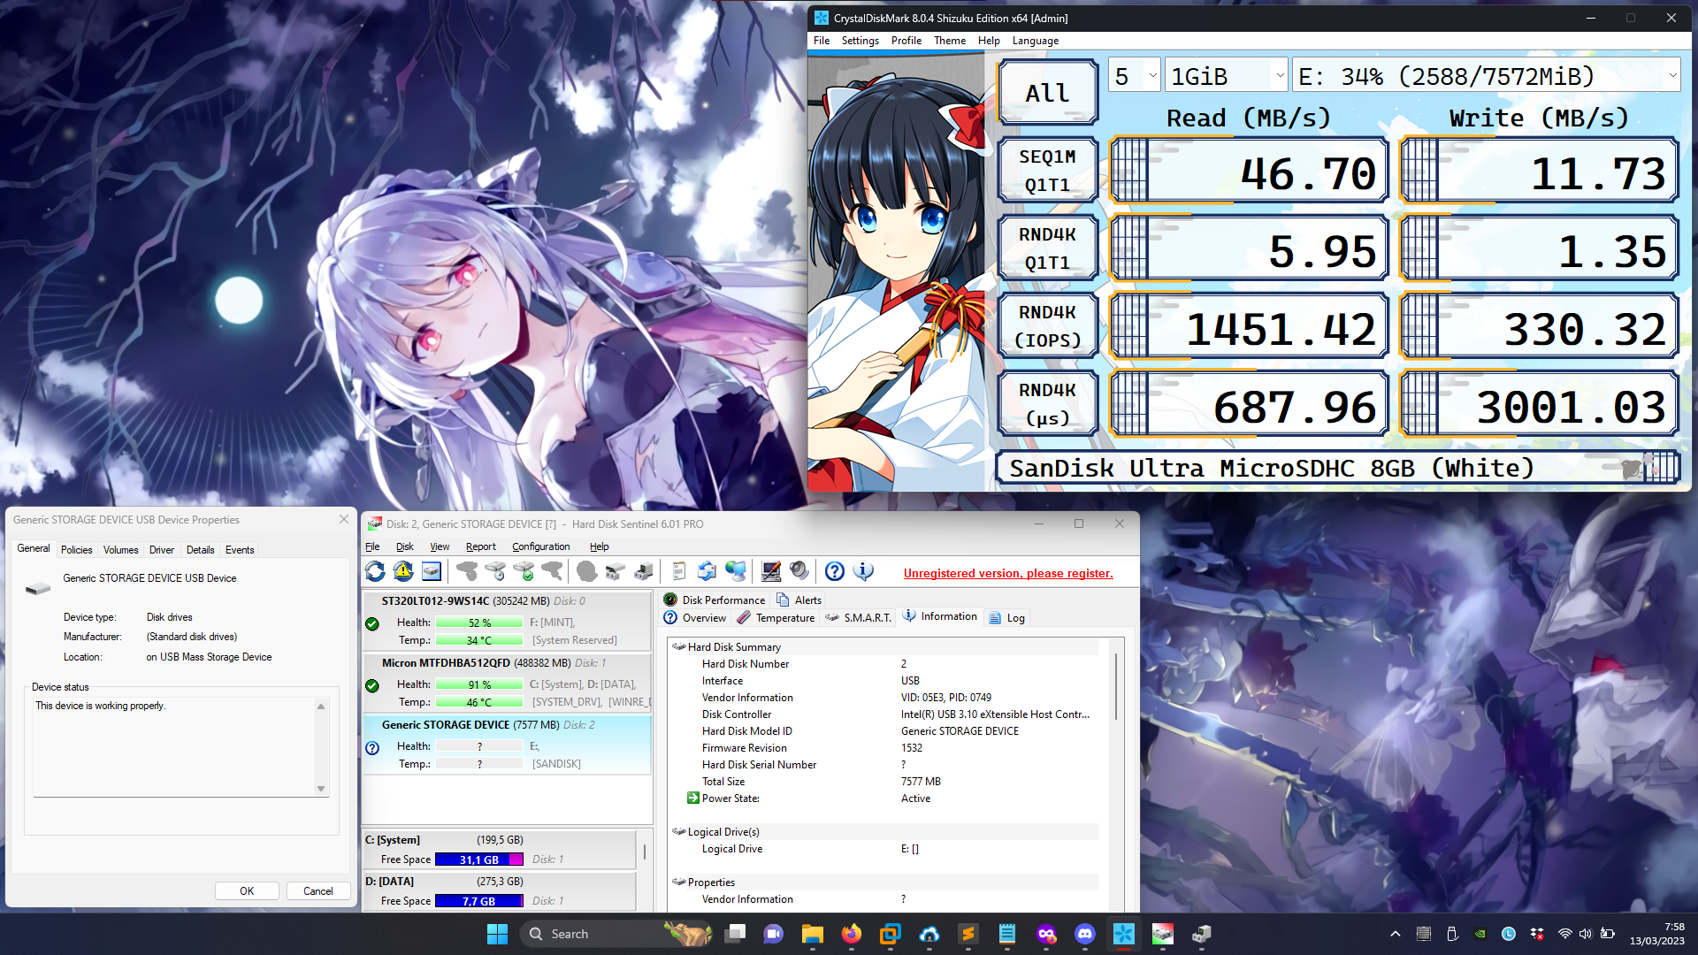Screen dimensions: 1698x955
Task: Open Volumes tab in device properties
Action: (x=120, y=550)
